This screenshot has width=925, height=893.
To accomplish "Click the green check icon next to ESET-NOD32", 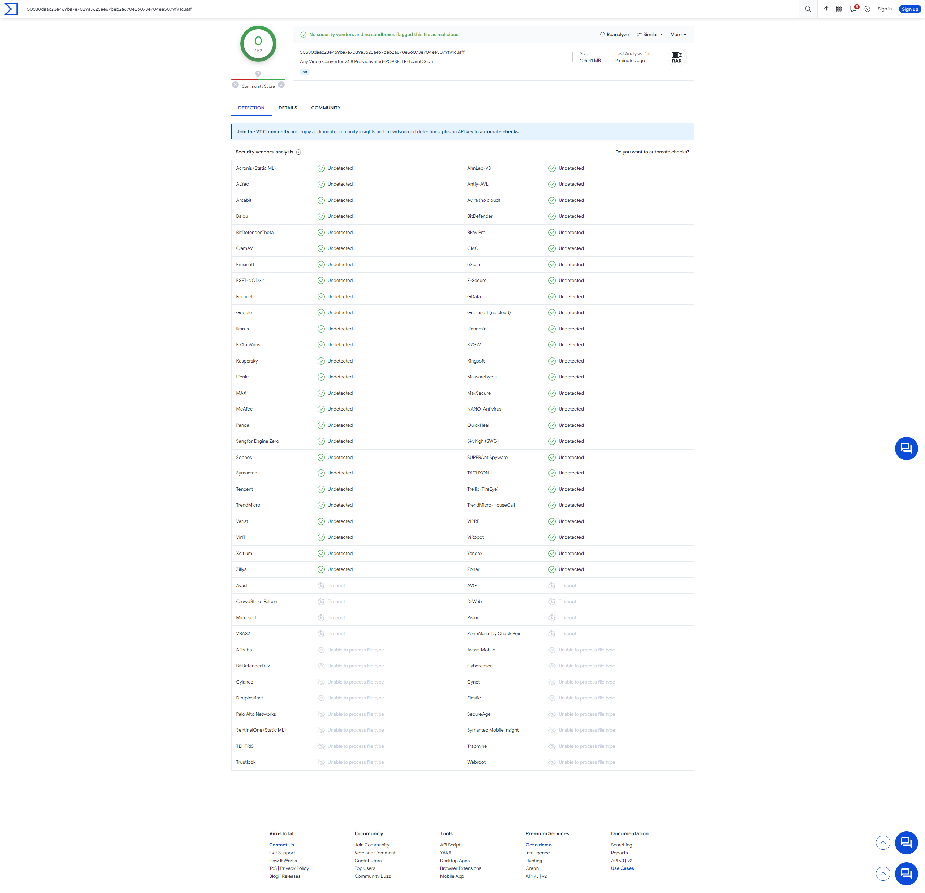I will (321, 280).
